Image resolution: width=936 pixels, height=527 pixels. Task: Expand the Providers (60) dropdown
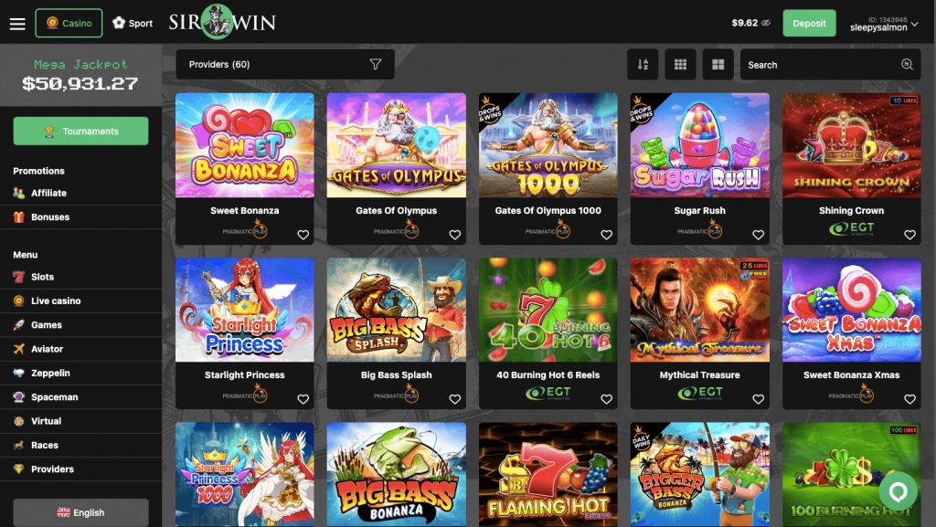coord(285,64)
